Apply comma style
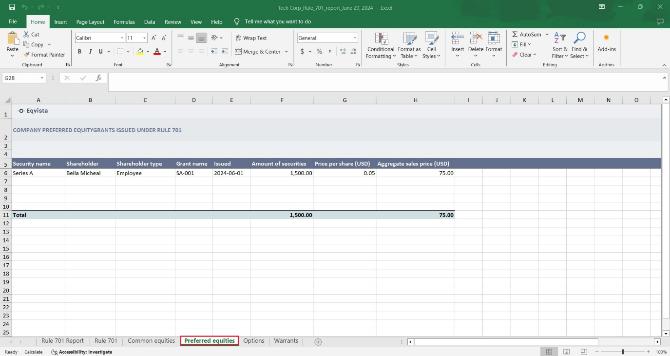The image size is (670, 356). pyautogui.click(x=330, y=51)
